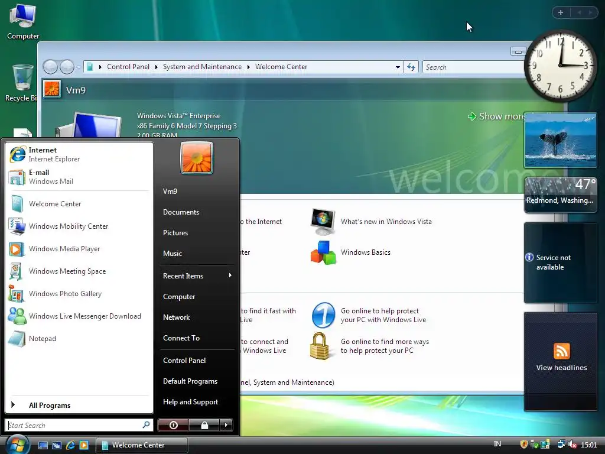Open Windows Live Messenger Download
605x454 pixels.
79,316
